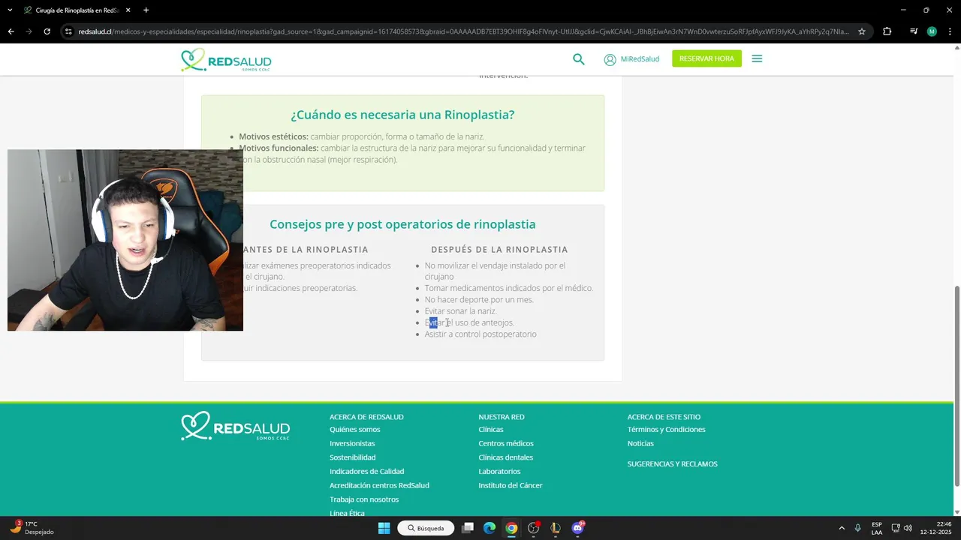Open the browser extensions puzzle icon
The height and width of the screenshot is (540, 961).
(887, 31)
